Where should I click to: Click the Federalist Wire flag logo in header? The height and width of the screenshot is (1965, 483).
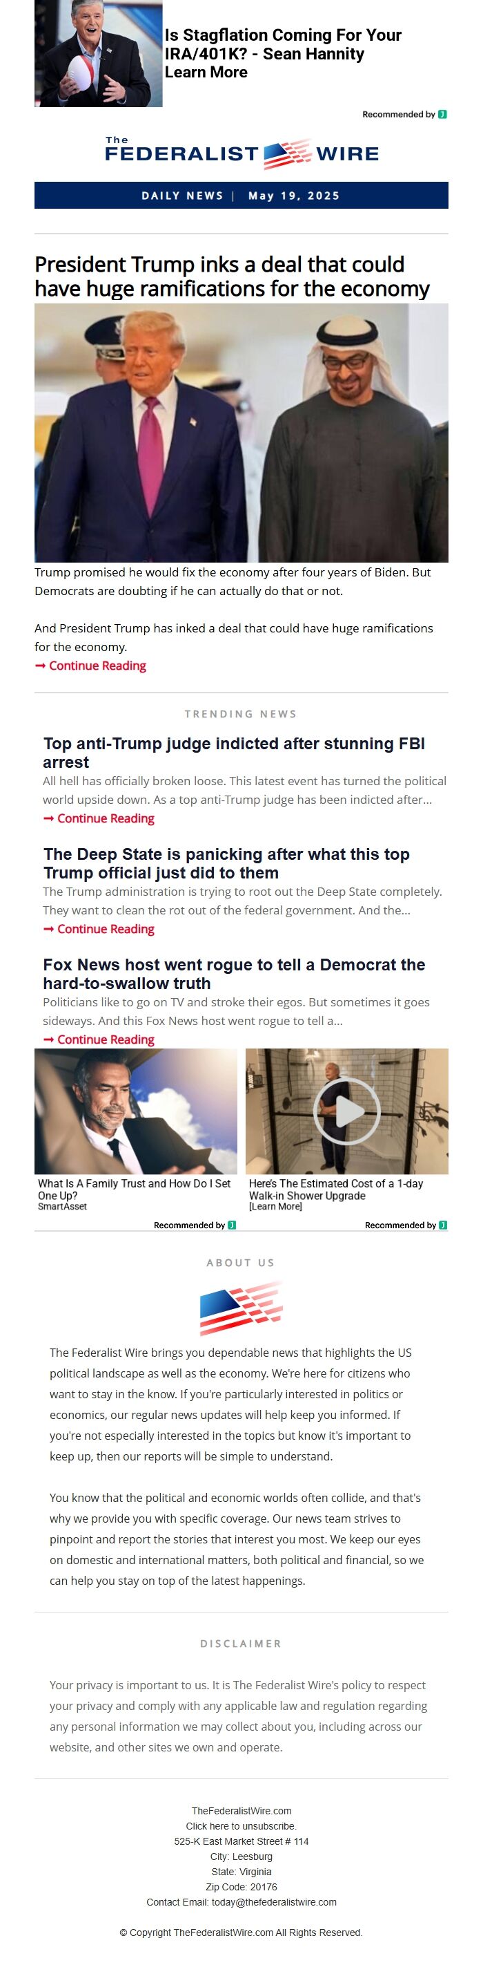241,153
